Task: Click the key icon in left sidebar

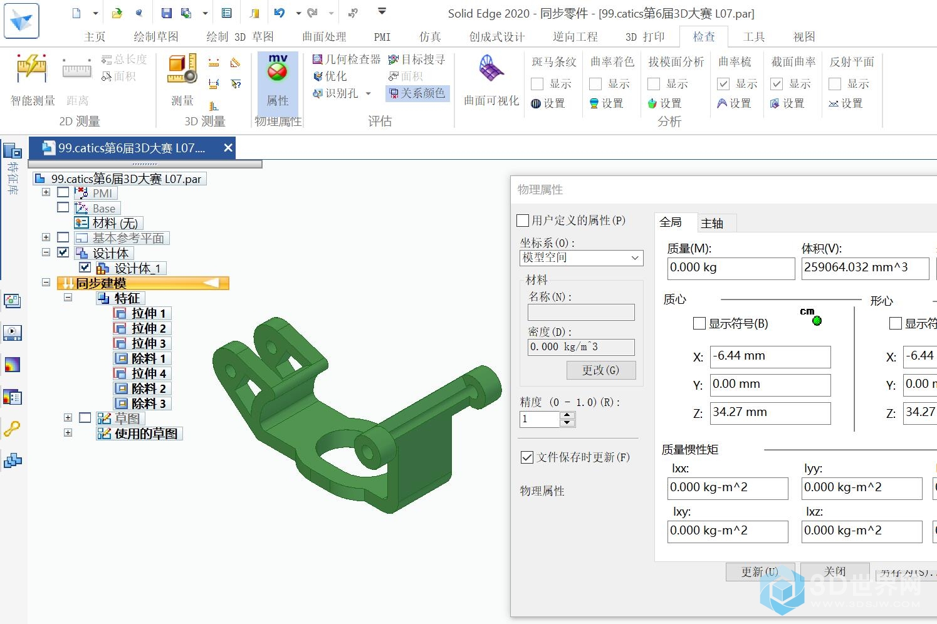Action: (x=13, y=429)
